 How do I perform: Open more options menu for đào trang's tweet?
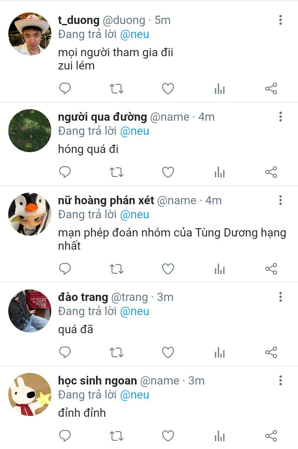pyautogui.click(x=281, y=297)
